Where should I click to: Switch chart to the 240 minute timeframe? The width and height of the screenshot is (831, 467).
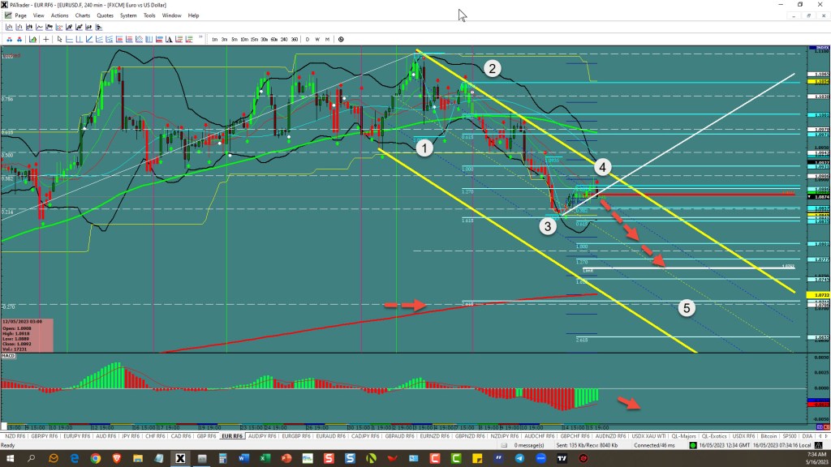286,39
